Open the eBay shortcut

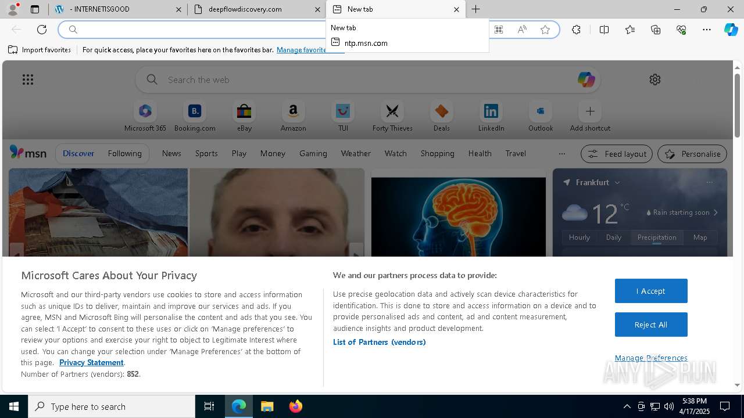[x=244, y=117]
